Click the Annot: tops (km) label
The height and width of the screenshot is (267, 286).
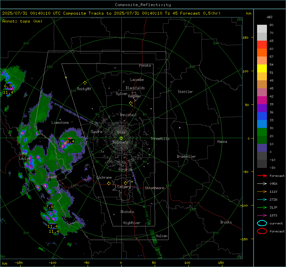pyautogui.click(x=22, y=21)
